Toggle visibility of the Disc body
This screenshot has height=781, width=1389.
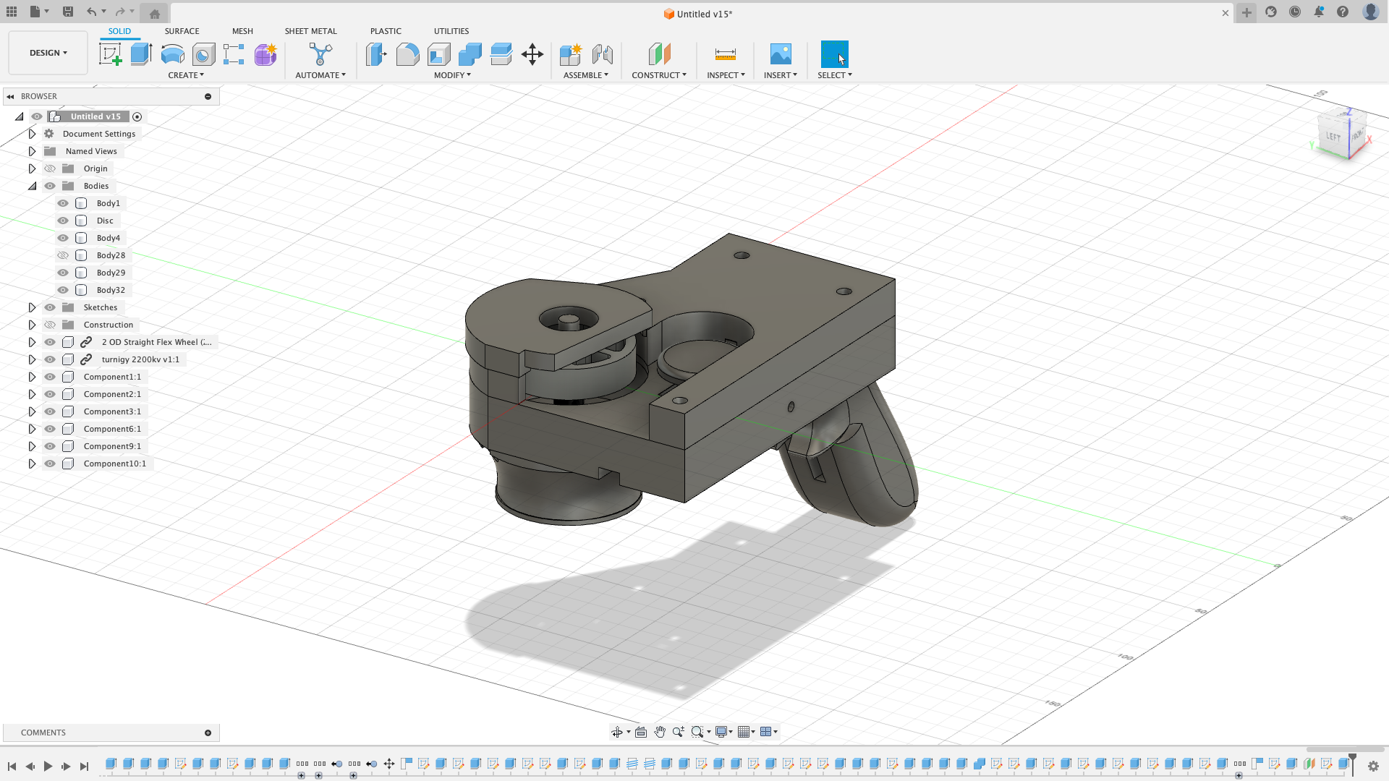click(63, 221)
